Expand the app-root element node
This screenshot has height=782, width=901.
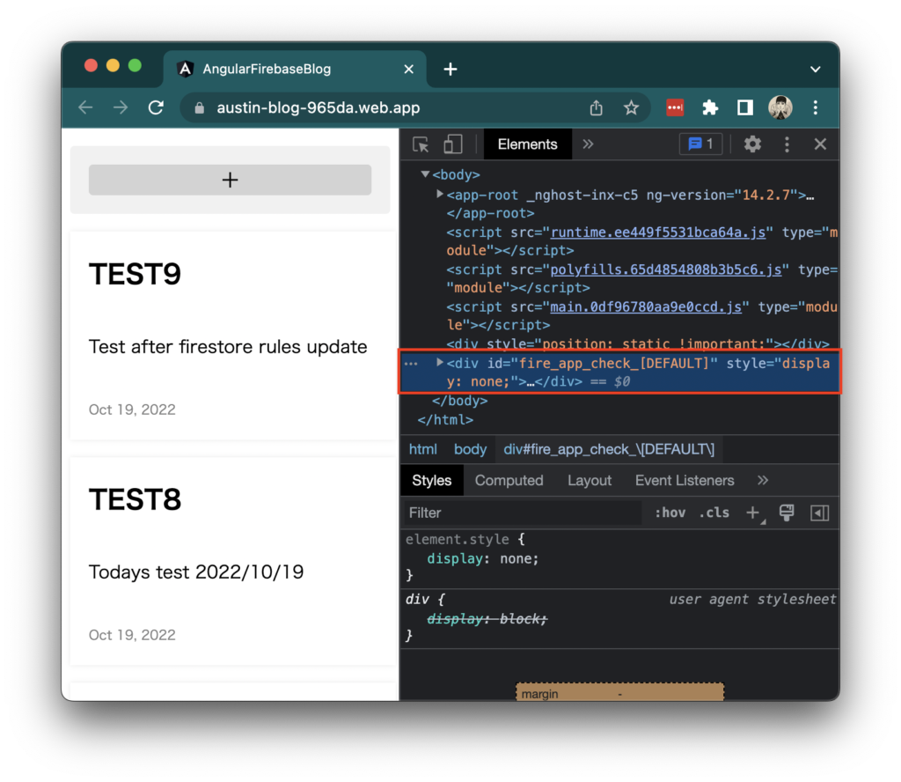point(438,194)
